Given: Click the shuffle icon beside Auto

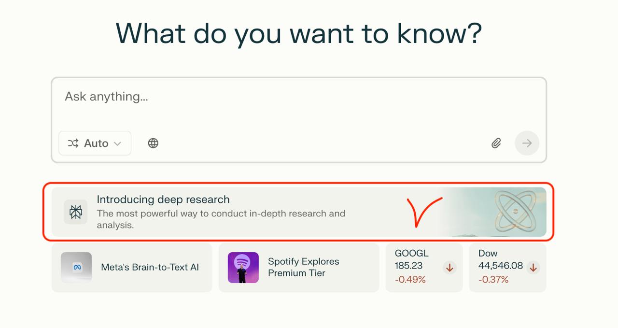Looking at the screenshot, I should (x=72, y=143).
